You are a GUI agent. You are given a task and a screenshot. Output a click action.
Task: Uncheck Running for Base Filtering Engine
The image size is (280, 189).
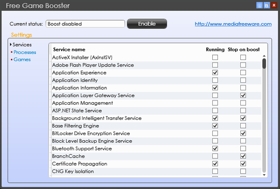click(215, 126)
